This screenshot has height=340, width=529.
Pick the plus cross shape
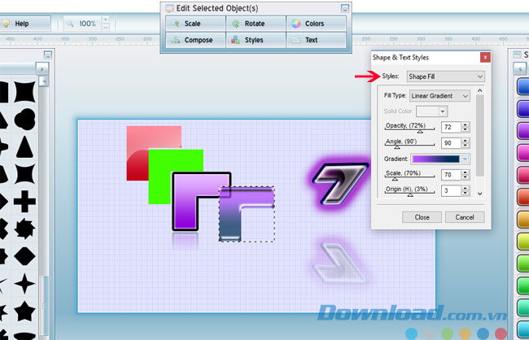[24, 202]
